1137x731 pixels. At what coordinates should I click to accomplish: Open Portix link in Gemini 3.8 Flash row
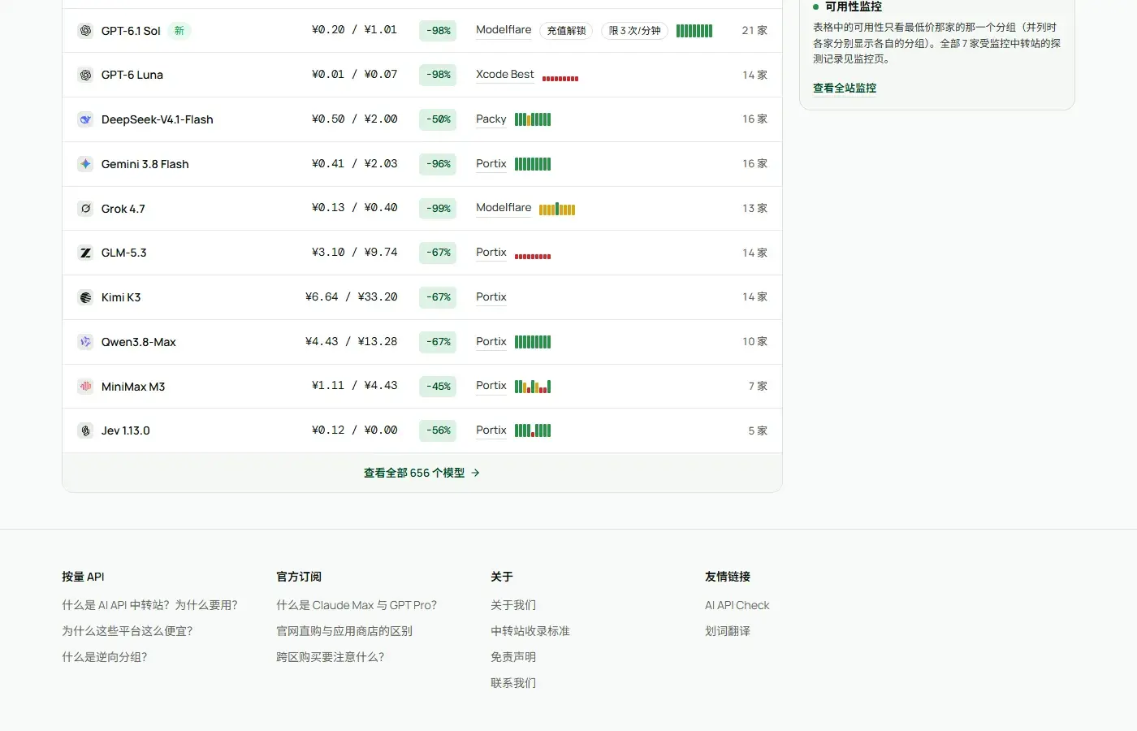coord(491,164)
